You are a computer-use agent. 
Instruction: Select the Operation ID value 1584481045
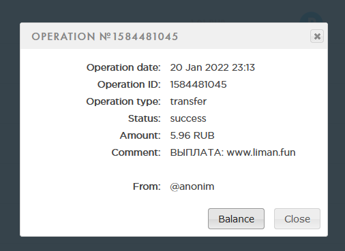198,84
